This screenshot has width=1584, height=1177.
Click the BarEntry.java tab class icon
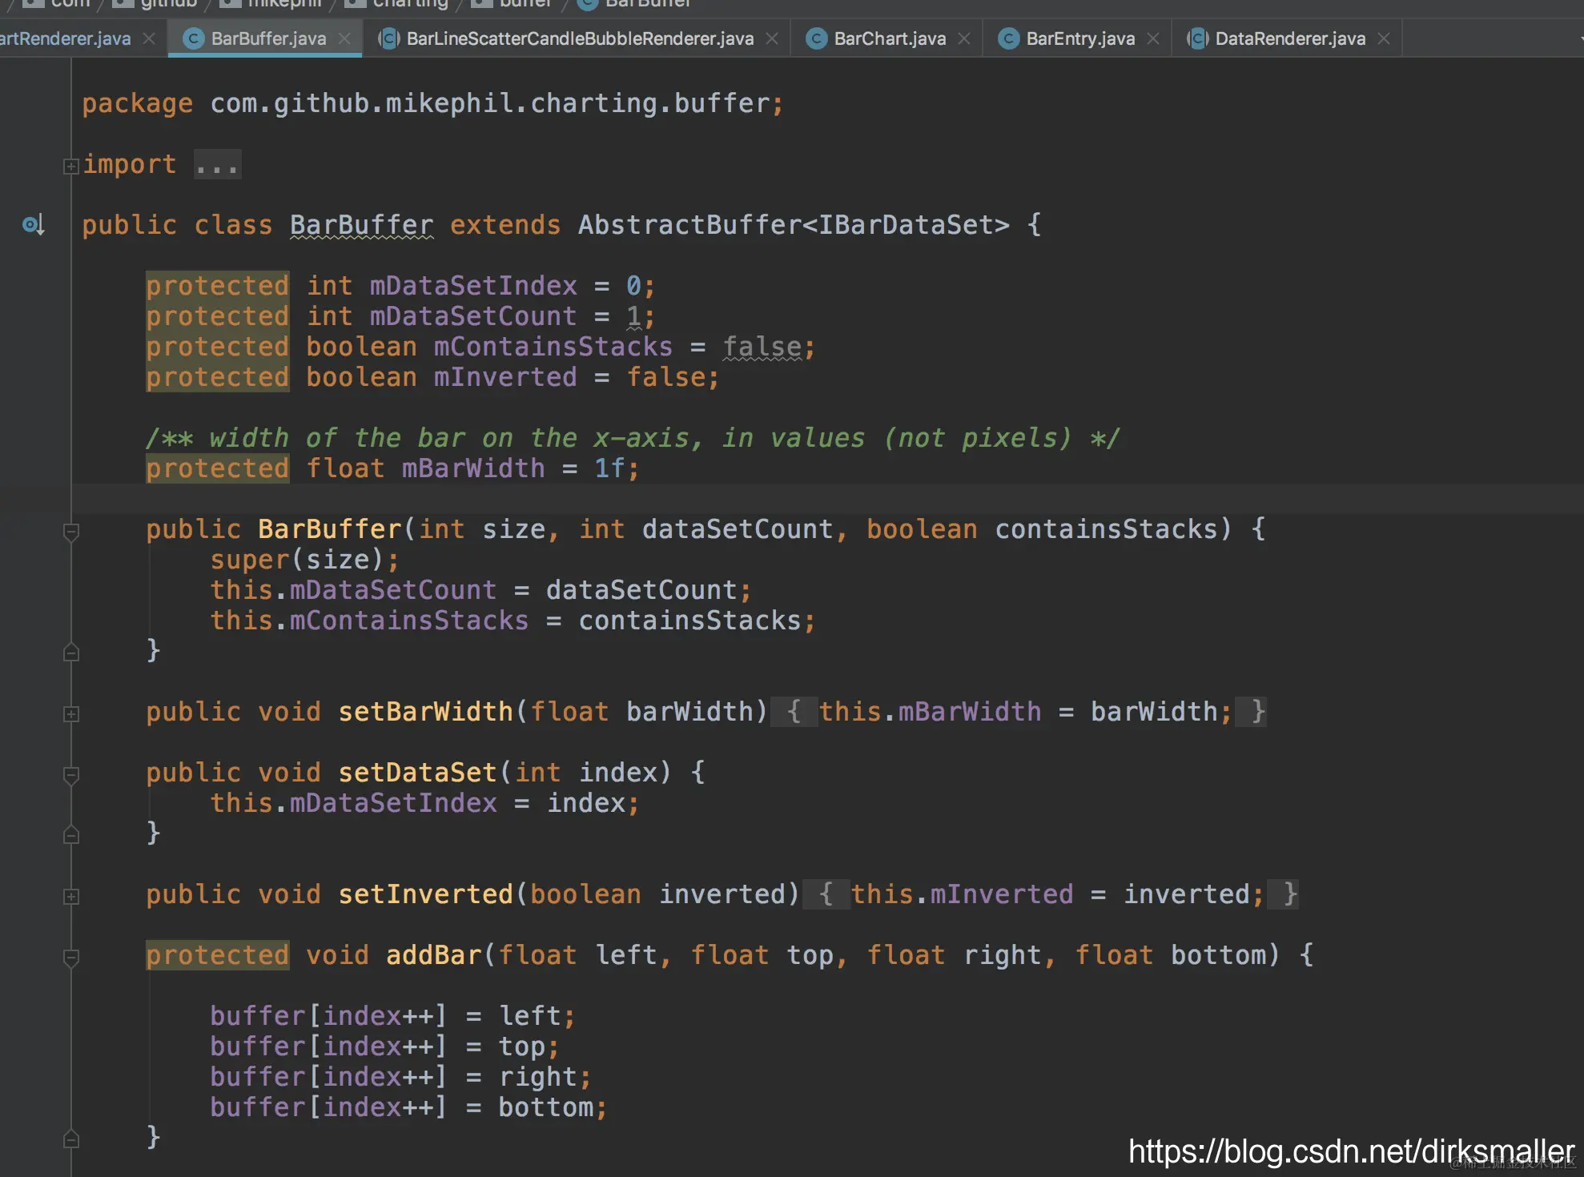tap(1008, 38)
